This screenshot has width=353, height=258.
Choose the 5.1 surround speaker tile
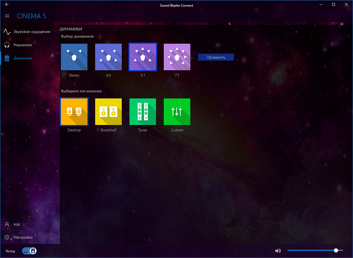(x=143, y=57)
